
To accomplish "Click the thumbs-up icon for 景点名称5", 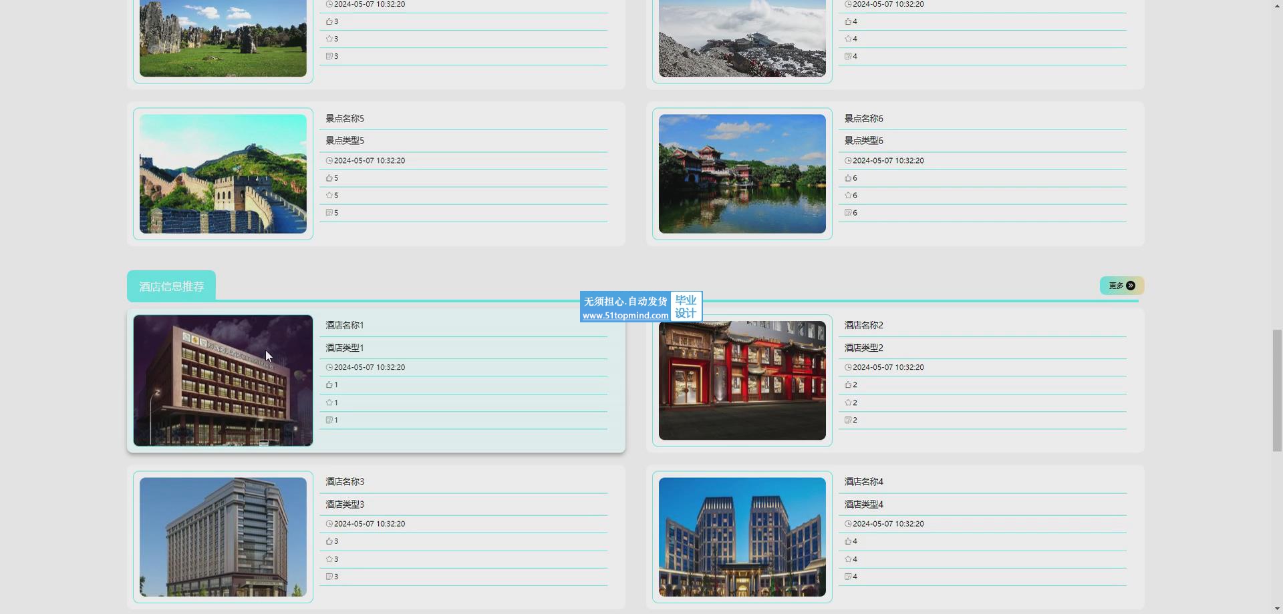I will 329,178.
